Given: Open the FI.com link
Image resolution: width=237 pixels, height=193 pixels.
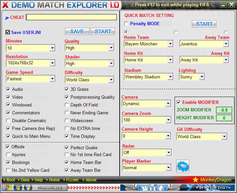Looking at the screenshot, I should coord(71,180).
